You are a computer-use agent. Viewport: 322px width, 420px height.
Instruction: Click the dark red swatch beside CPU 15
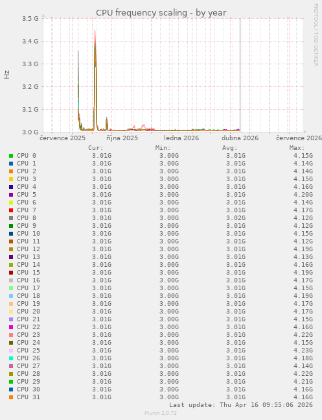11,272
